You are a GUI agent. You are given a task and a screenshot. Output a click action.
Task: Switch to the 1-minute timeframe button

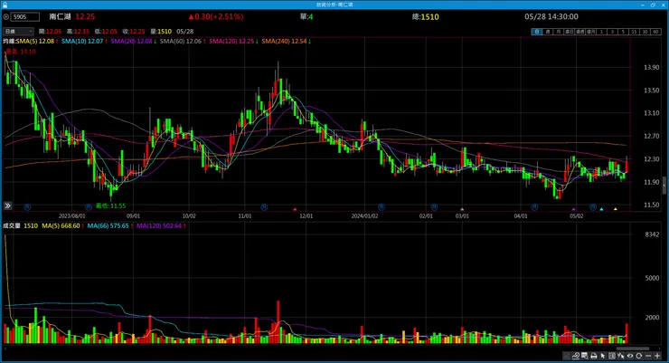point(601,32)
